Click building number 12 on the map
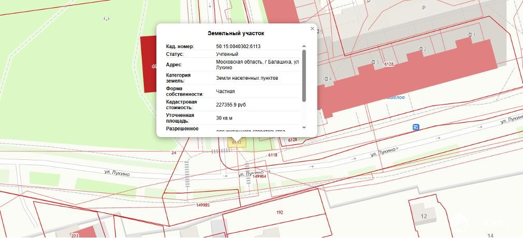 point(424,216)
